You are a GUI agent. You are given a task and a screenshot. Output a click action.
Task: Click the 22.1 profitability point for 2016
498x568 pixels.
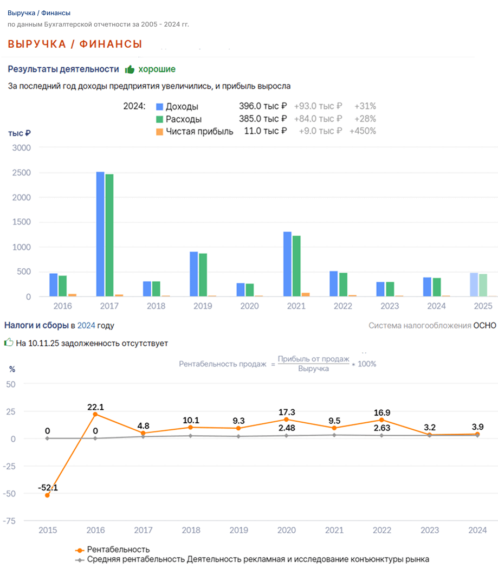pyautogui.click(x=95, y=415)
